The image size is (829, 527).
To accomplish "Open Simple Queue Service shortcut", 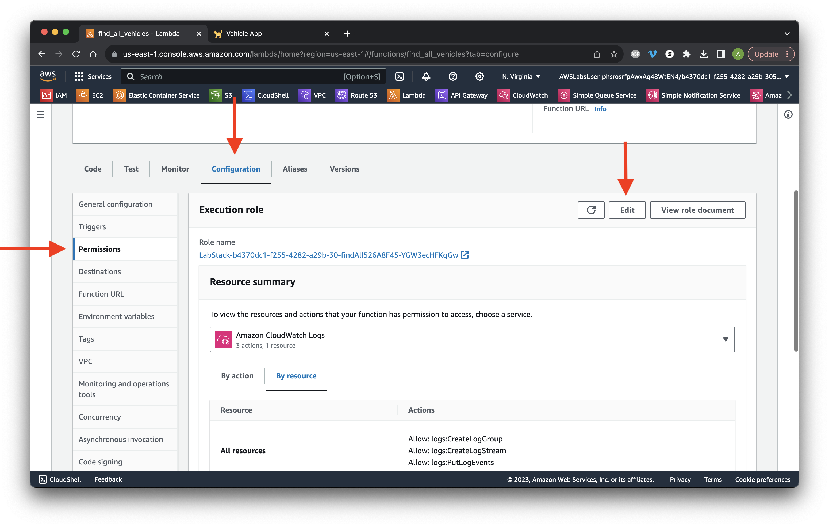I will click(x=597, y=95).
